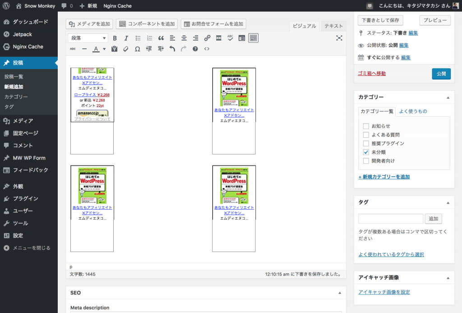The width and height of the screenshot is (462, 313).
Task: Check the 開発者向け category
Action: [366, 161]
